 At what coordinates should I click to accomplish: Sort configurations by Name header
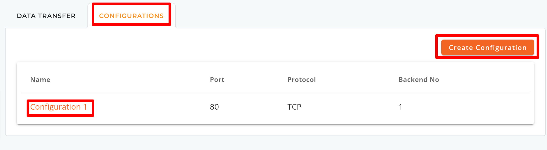tap(40, 80)
